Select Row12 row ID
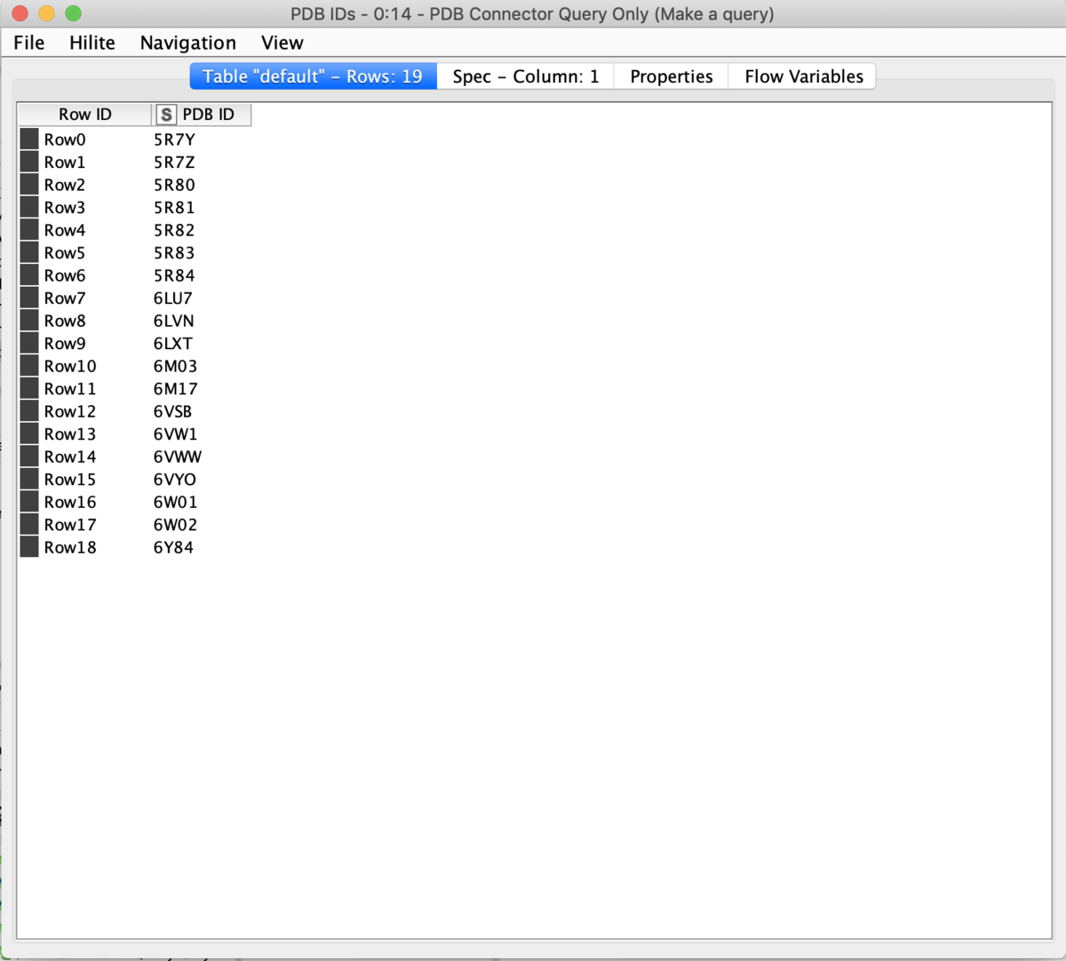 tap(70, 411)
